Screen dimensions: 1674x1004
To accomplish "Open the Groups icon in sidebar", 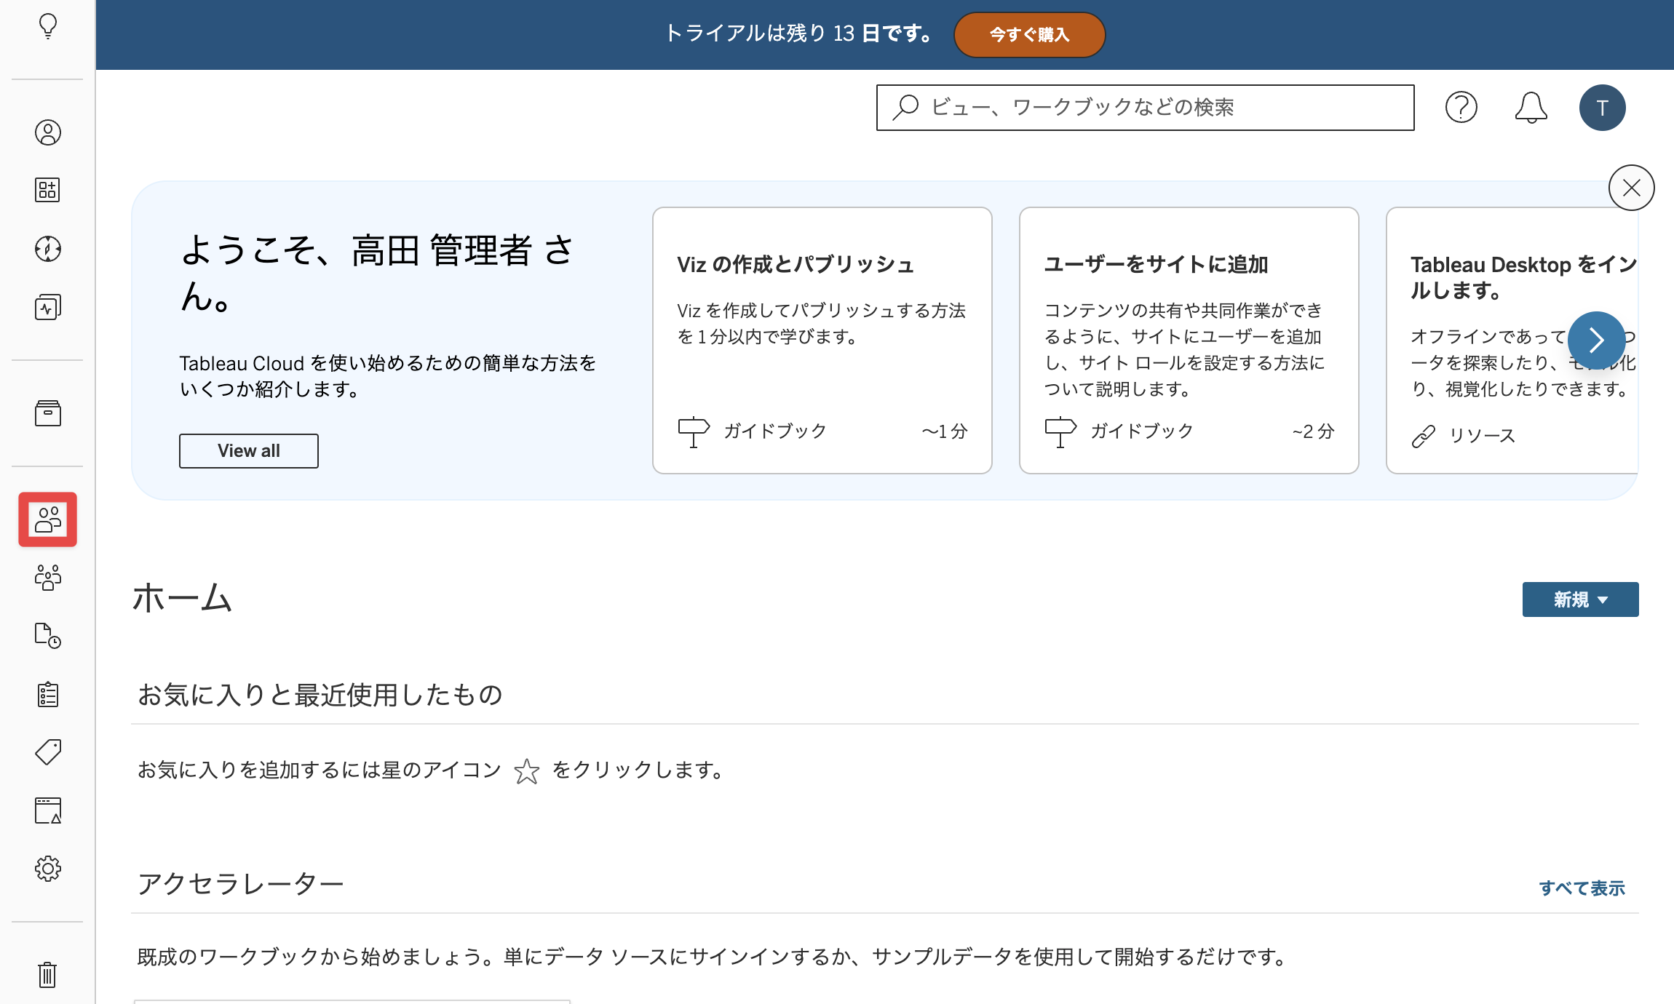I will point(48,578).
